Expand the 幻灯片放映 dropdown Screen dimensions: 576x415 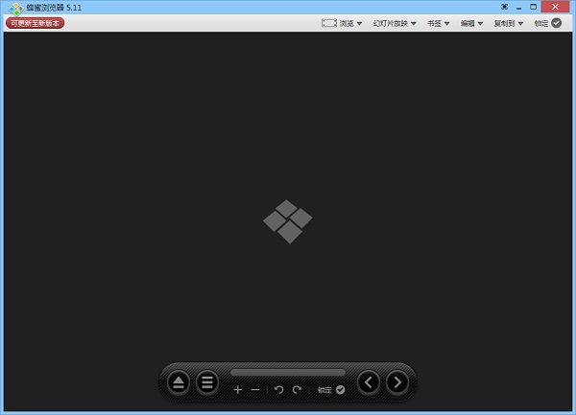click(x=394, y=23)
